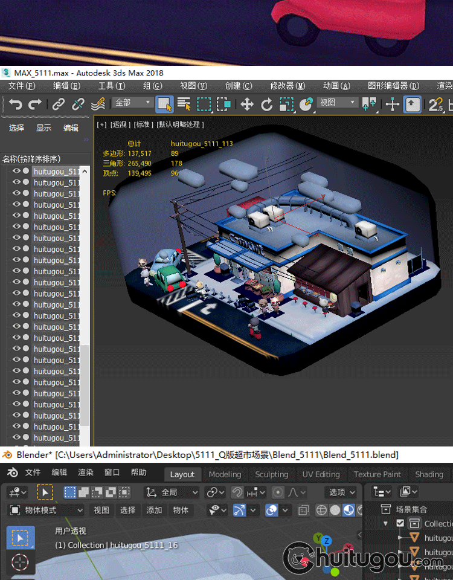Click the Select Object tool in 3ds Max

click(164, 105)
